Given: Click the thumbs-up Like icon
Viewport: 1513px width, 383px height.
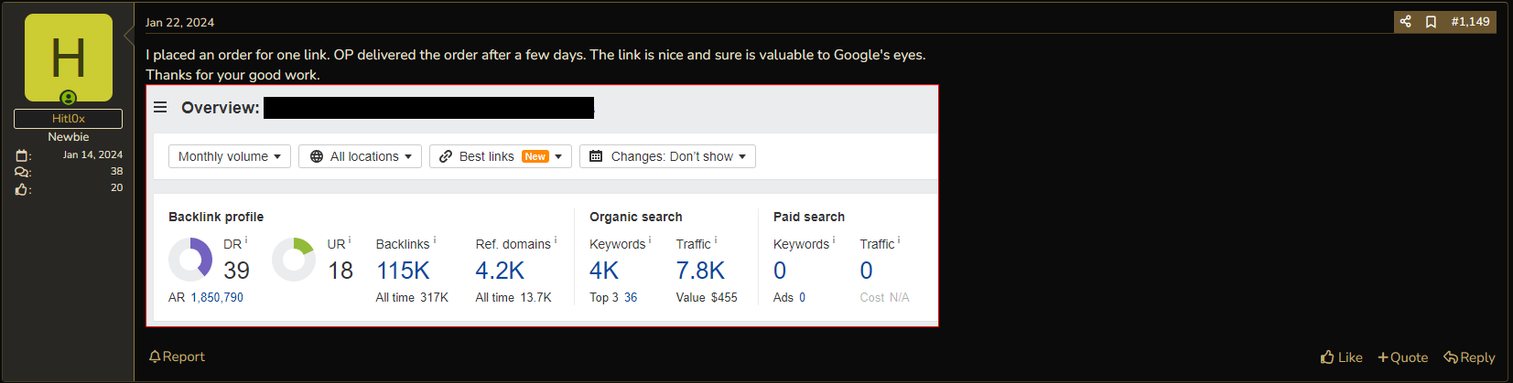Looking at the screenshot, I should coord(1327,357).
